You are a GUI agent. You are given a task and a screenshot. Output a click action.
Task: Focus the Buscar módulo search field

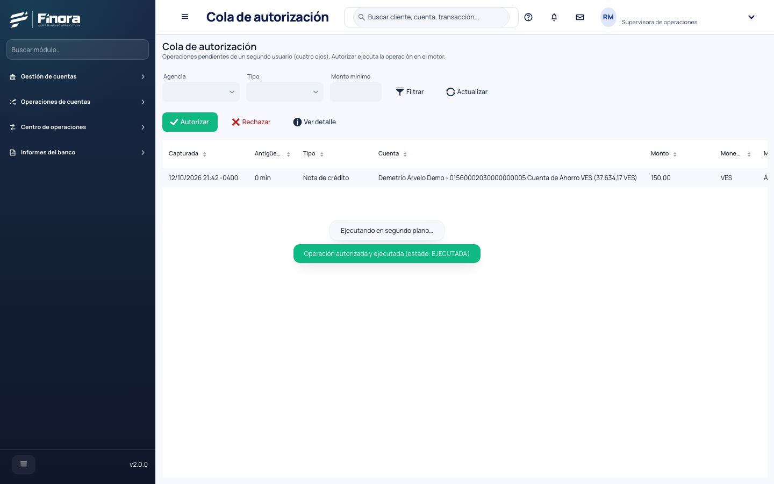click(77, 49)
